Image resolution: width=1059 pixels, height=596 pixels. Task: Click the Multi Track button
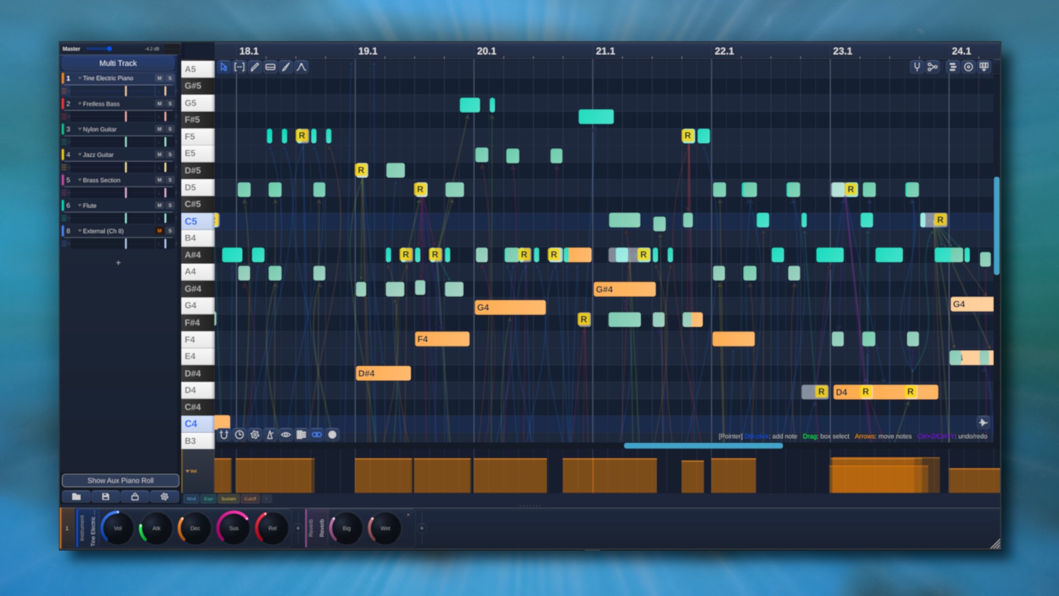point(118,63)
